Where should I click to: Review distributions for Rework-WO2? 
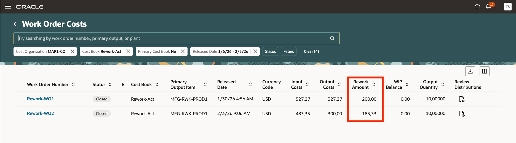tap(462, 114)
